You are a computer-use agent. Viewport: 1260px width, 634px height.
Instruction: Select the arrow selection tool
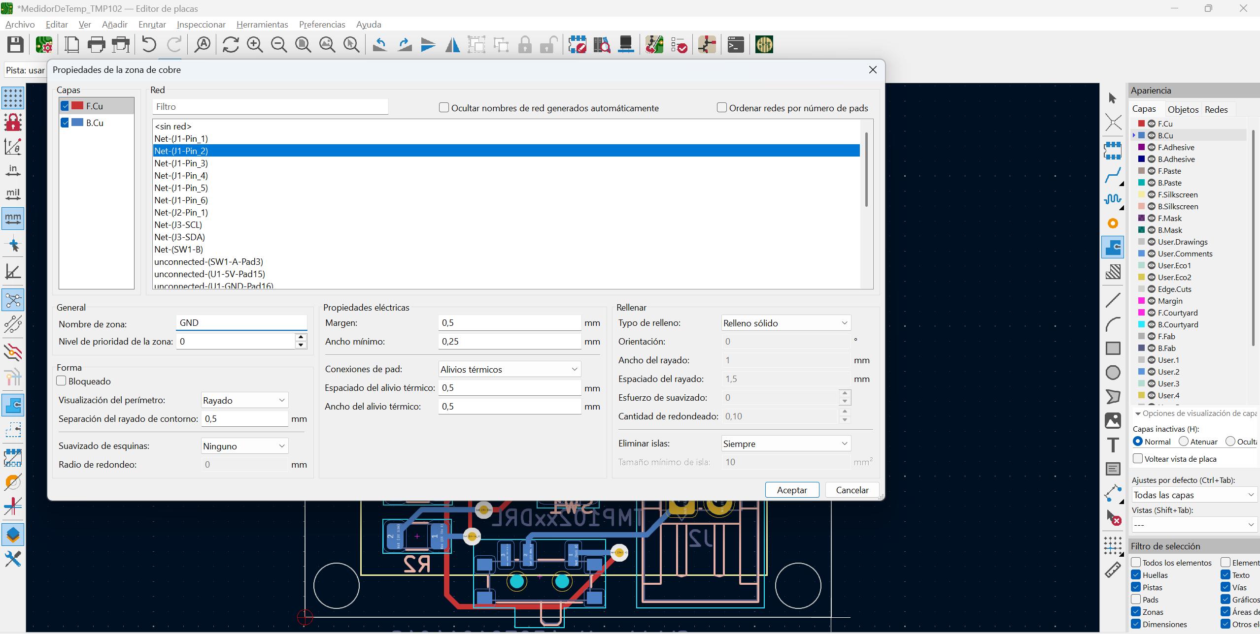click(1113, 98)
